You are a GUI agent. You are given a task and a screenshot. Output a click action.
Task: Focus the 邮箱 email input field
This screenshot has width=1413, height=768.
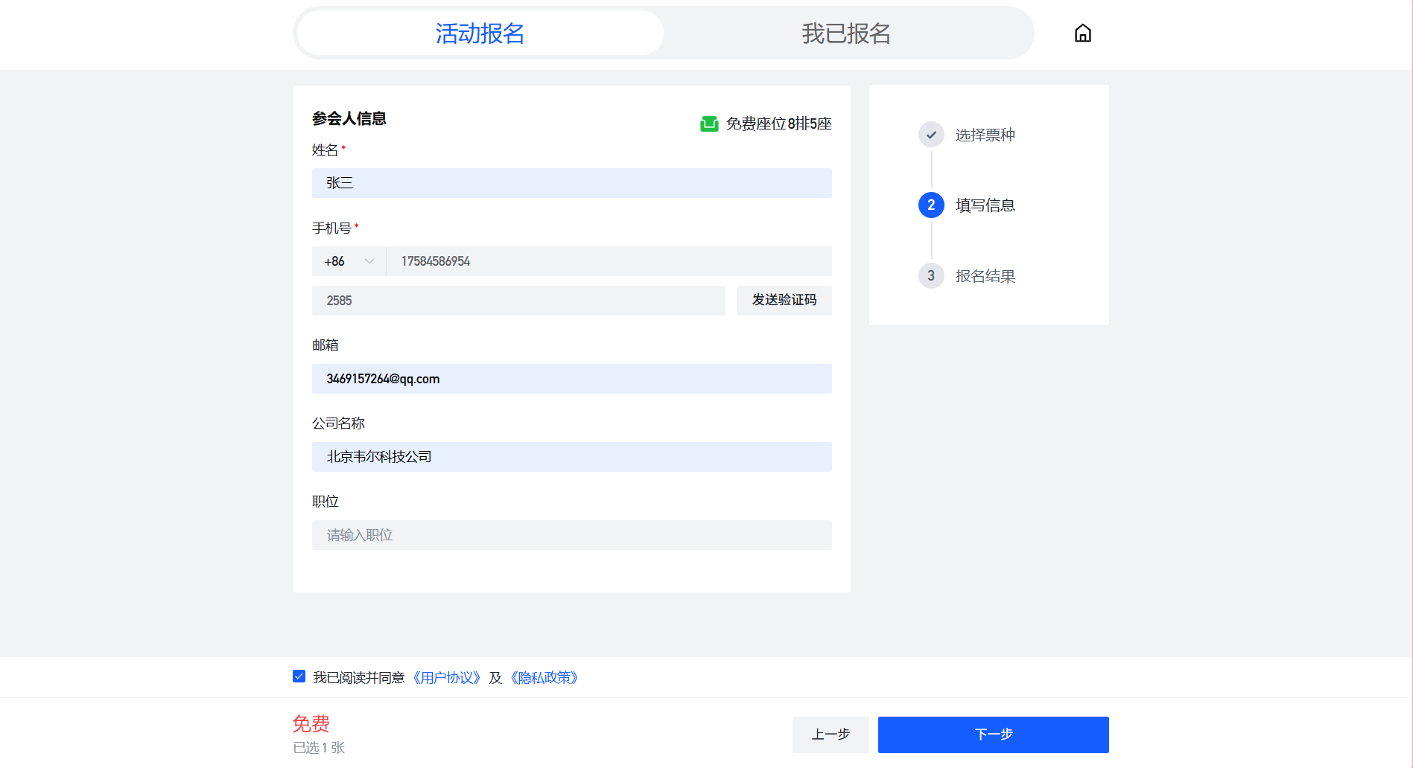(x=572, y=379)
